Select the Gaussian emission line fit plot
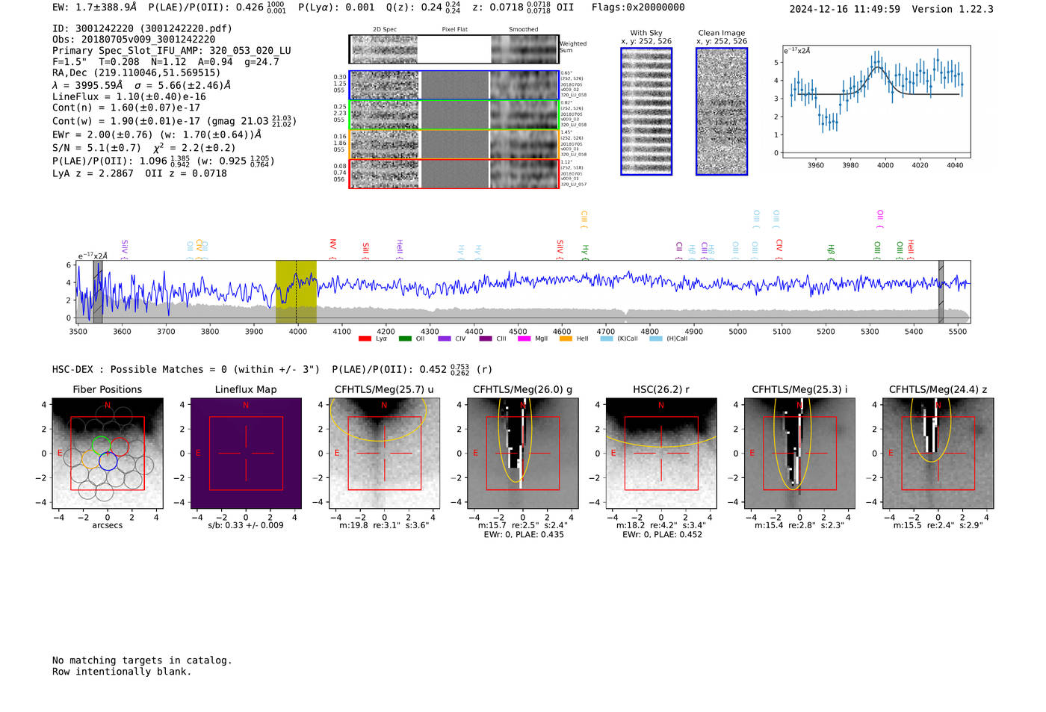This screenshot has width=1046, height=712. click(877, 102)
